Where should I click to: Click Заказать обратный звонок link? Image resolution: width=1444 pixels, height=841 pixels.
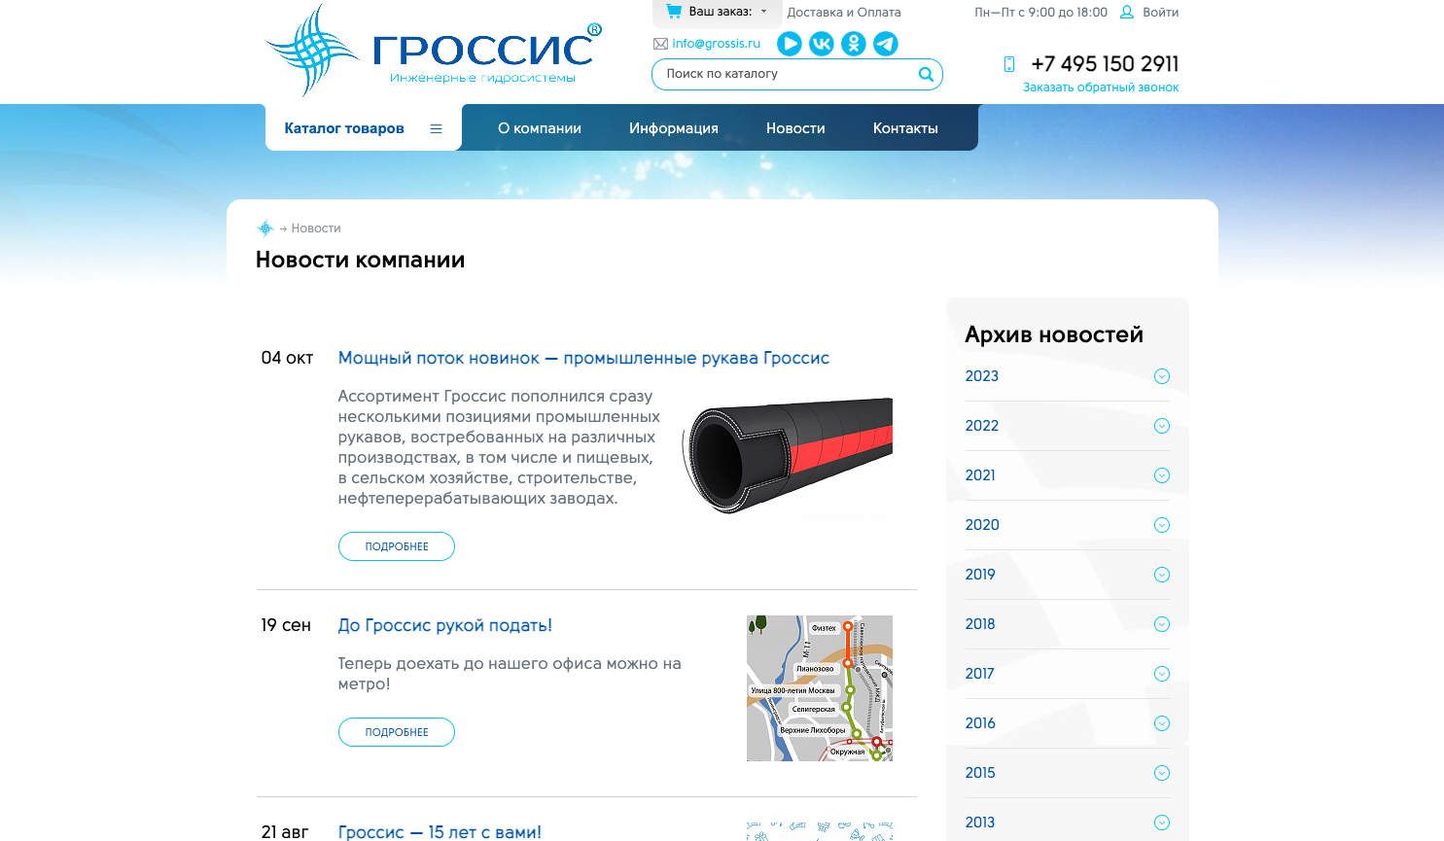pyautogui.click(x=1101, y=88)
